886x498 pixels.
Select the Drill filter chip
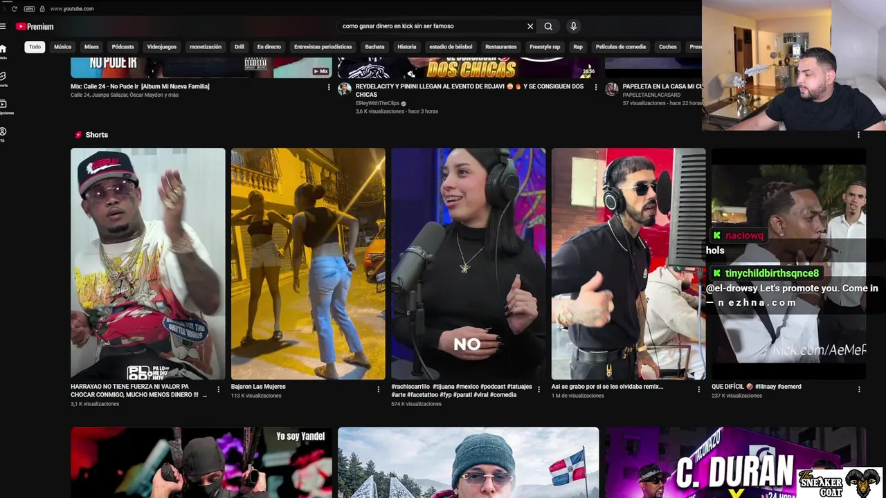pos(239,47)
